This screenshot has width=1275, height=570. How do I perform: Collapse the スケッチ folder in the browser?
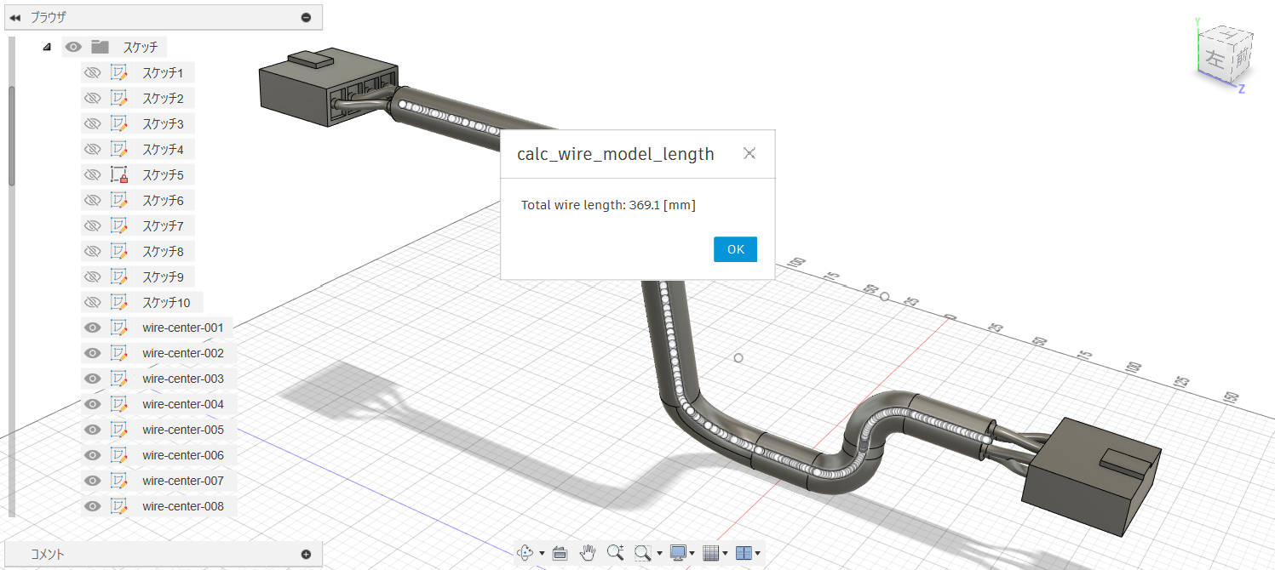(x=47, y=47)
